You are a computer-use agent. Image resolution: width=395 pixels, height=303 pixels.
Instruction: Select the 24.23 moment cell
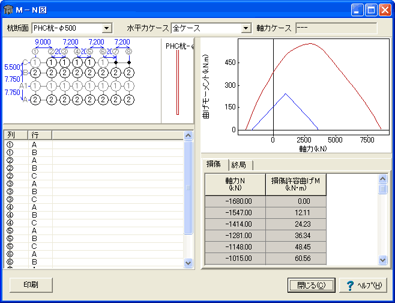click(x=296, y=224)
